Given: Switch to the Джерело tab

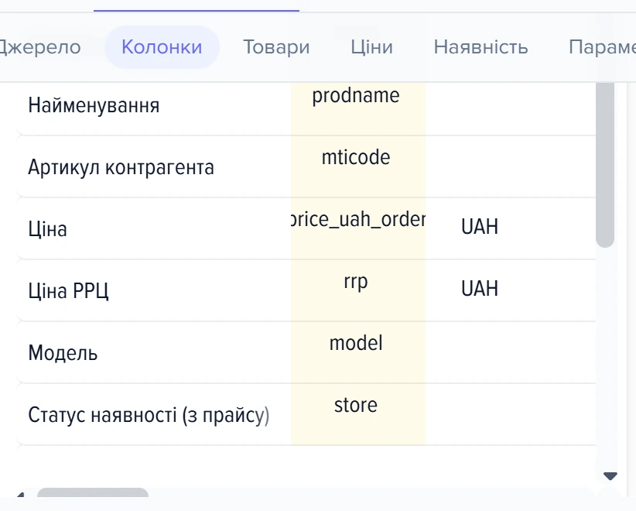Looking at the screenshot, I should coord(39,47).
